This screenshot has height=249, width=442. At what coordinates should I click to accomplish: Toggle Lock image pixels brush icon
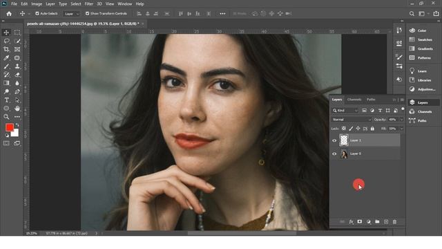pyautogui.click(x=351, y=129)
